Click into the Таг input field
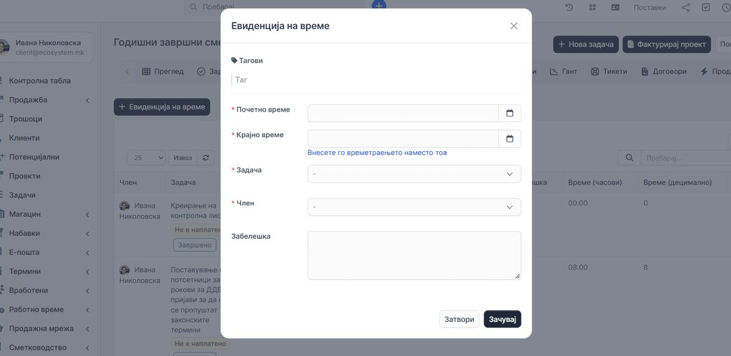Screen dimensions: 731x356 click(376, 80)
